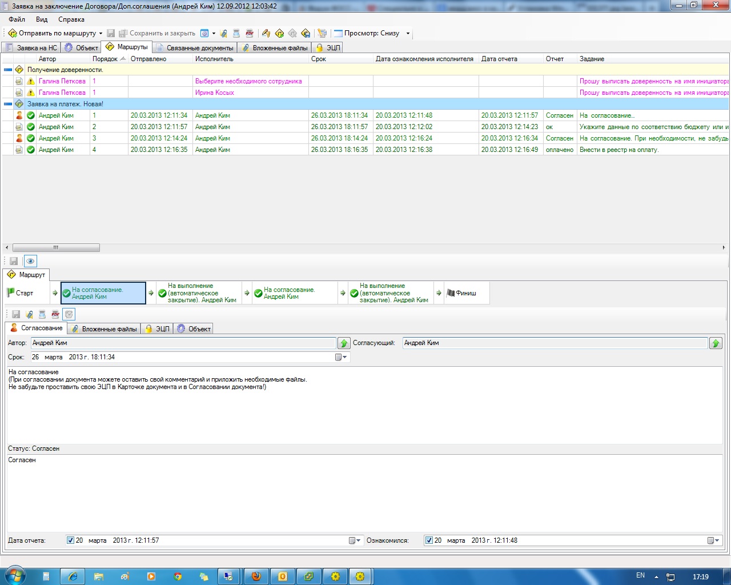Open dropdown arrow next to Отправить по маршруту
The image size is (731, 585).
tap(101, 34)
